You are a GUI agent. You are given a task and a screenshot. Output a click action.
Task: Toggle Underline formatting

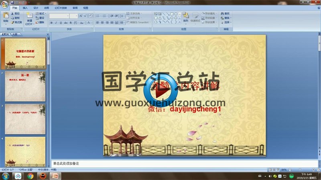point(61,23)
